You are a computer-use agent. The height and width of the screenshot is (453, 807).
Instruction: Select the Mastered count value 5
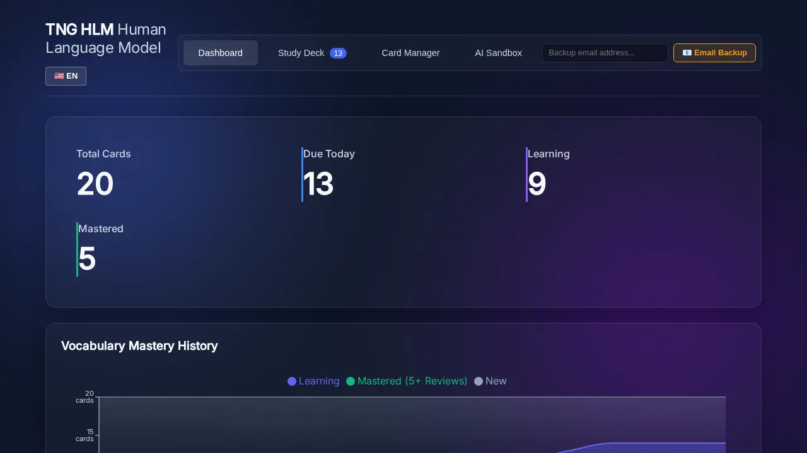tap(87, 259)
